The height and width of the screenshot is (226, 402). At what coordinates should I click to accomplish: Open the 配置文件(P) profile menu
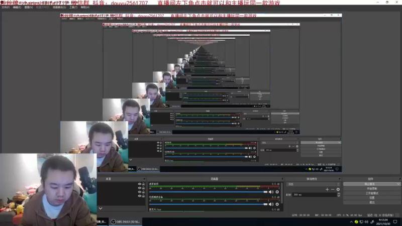[x=43, y=8]
